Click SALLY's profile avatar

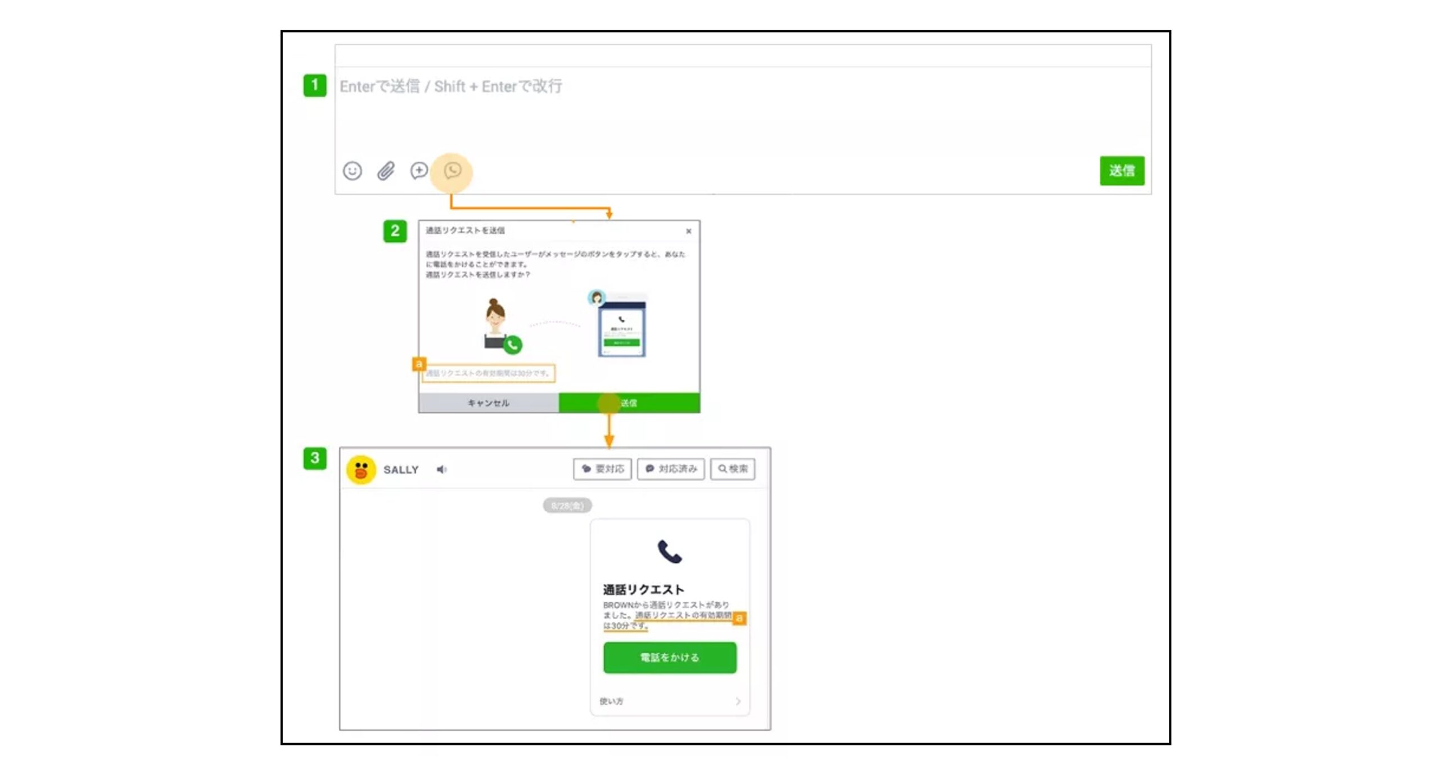pos(362,470)
